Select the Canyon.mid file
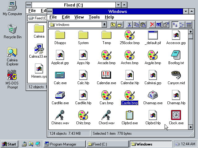The height and width of the screenshot is (148, 198). tap(176, 78)
